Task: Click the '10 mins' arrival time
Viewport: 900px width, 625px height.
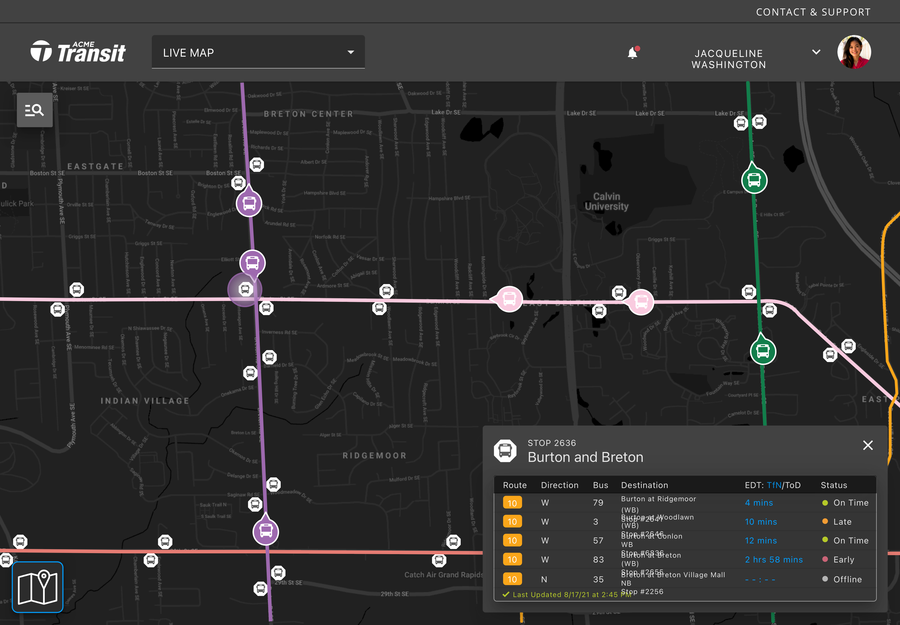Action: coord(761,522)
